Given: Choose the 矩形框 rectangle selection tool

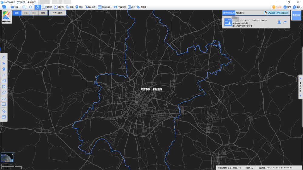Looking at the screenshot, I should [x=47, y=7].
